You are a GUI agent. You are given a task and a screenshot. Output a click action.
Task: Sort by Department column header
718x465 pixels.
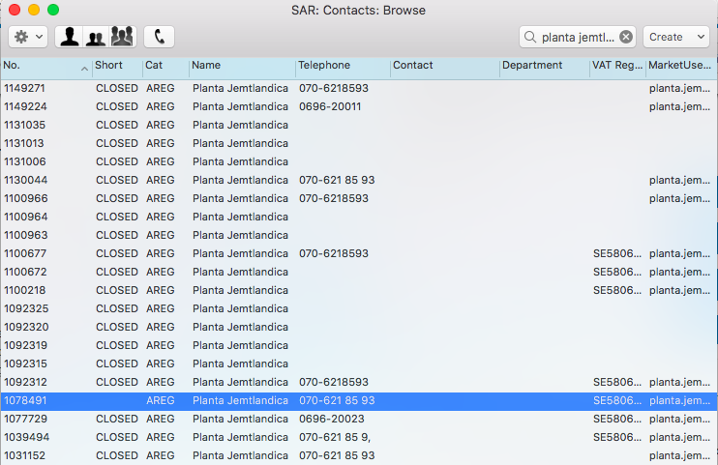click(x=532, y=65)
